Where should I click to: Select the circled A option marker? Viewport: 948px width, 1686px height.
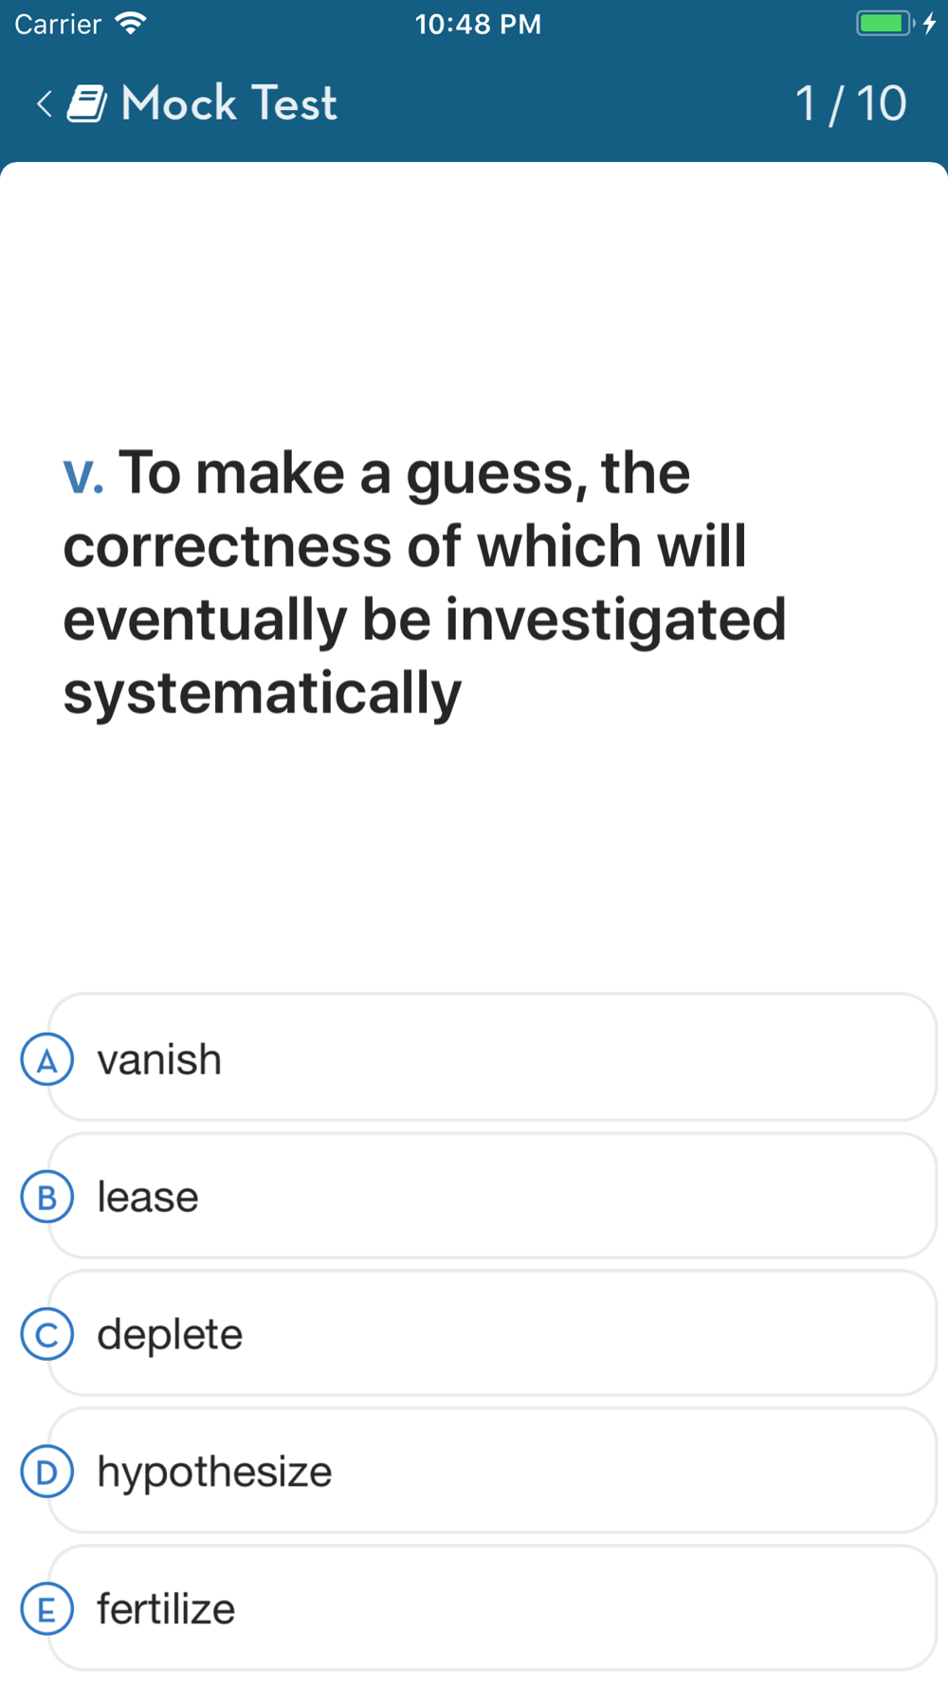[46, 1060]
